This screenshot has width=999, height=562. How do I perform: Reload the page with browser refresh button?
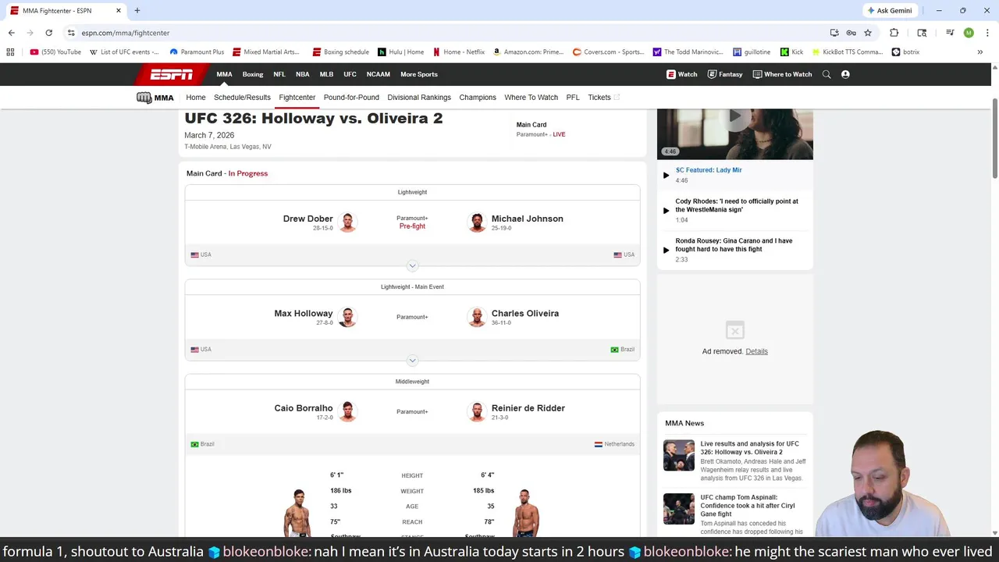[x=48, y=33]
